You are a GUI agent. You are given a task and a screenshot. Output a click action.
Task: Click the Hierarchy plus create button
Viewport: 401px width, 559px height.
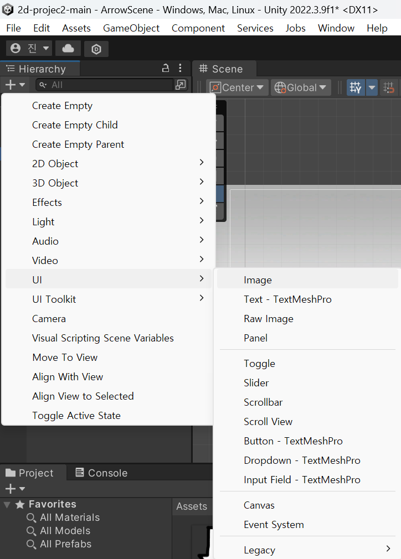point(15,85)
